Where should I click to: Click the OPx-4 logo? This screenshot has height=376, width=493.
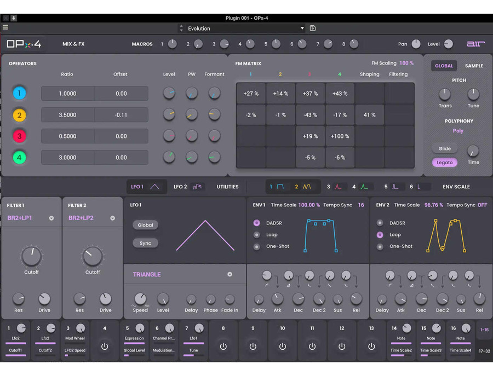tap(24, 44)
